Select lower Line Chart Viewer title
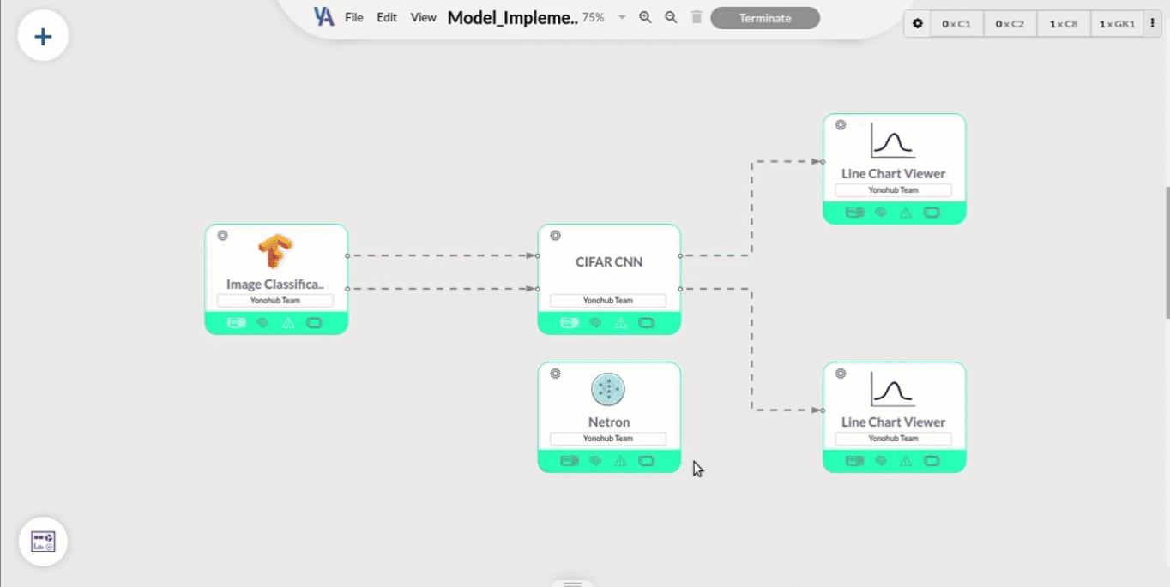Screen dimensions: 1170x587 click(893, 422)
